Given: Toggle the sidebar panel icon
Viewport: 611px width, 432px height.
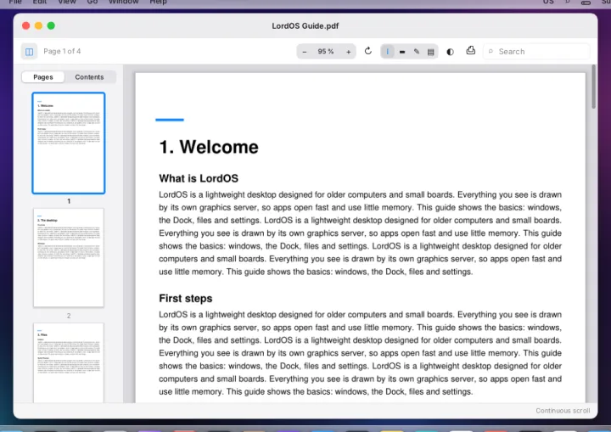Looking at the screenshot, I should click(29, 52).
